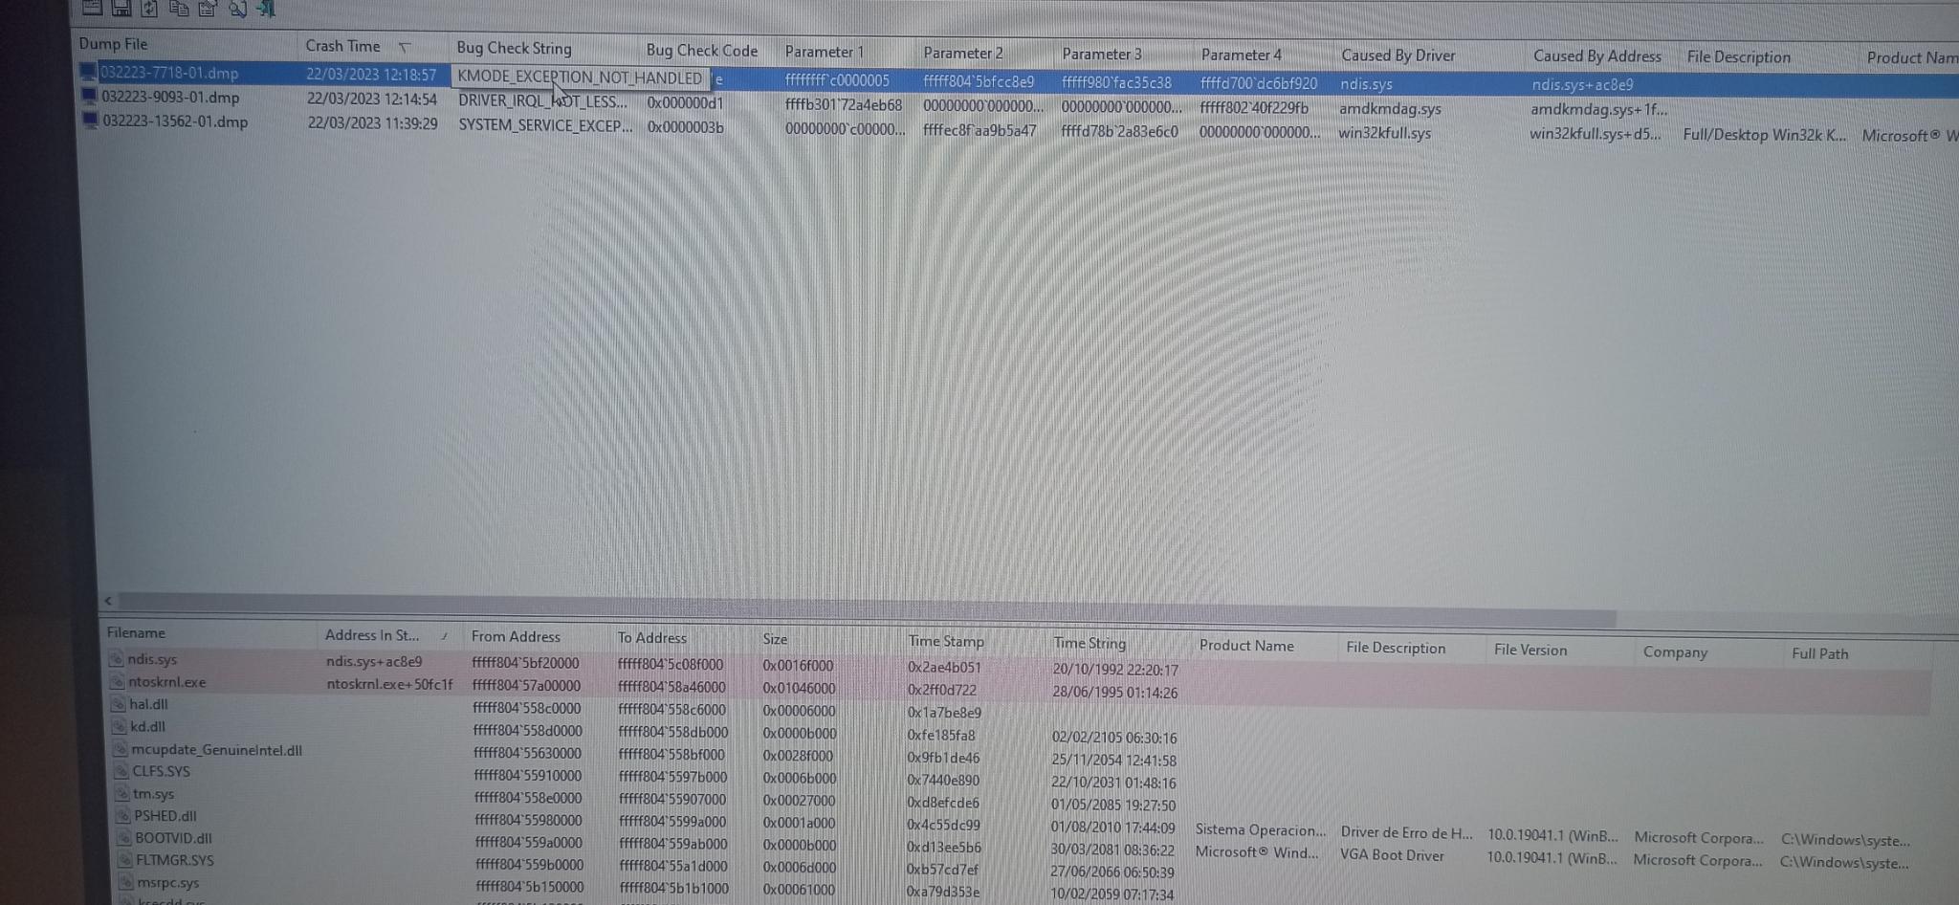Click the Save (floppy disk) toolbar icon
Screen dimensions: 1959x905
click(121, 8)
